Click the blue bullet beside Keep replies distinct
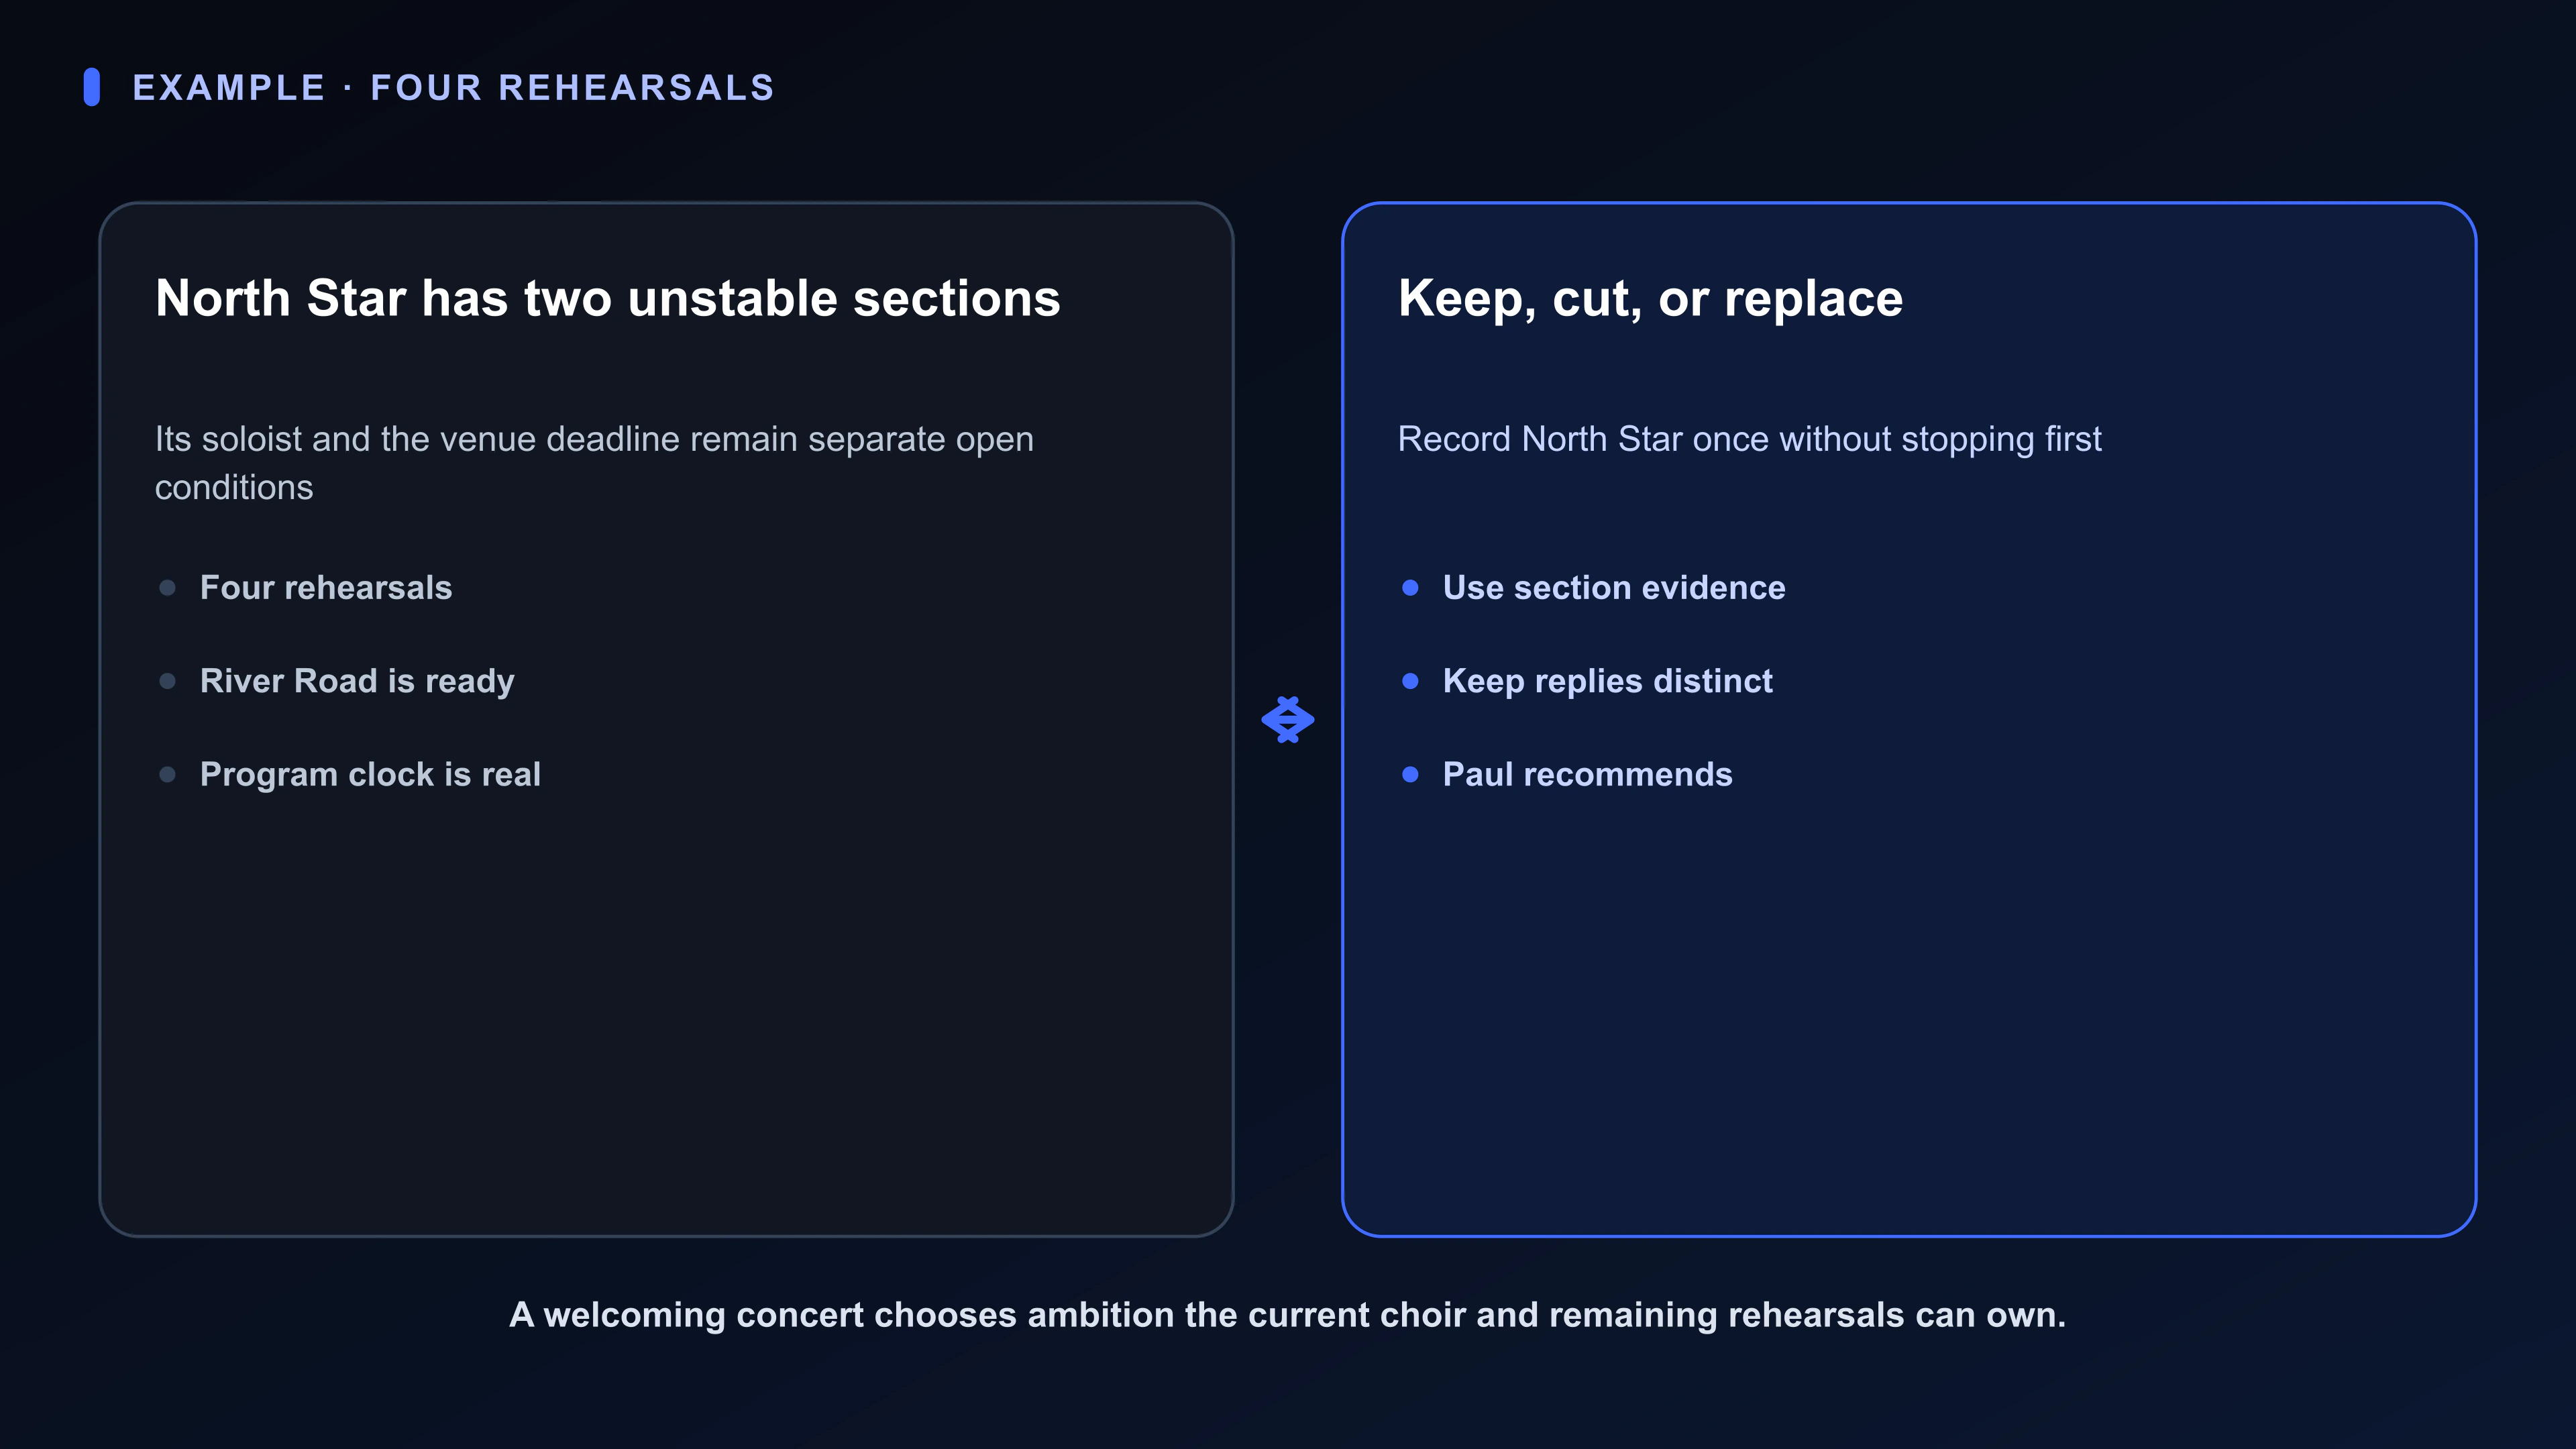This screenshot has width=2576, height=1449. coord(1410,681)
